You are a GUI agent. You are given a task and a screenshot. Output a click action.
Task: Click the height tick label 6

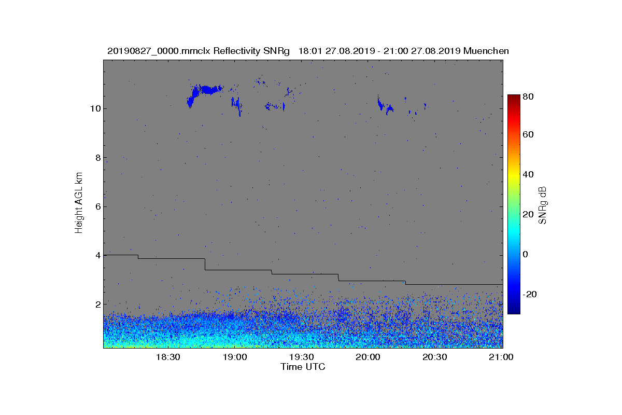(x=97, y=206)
